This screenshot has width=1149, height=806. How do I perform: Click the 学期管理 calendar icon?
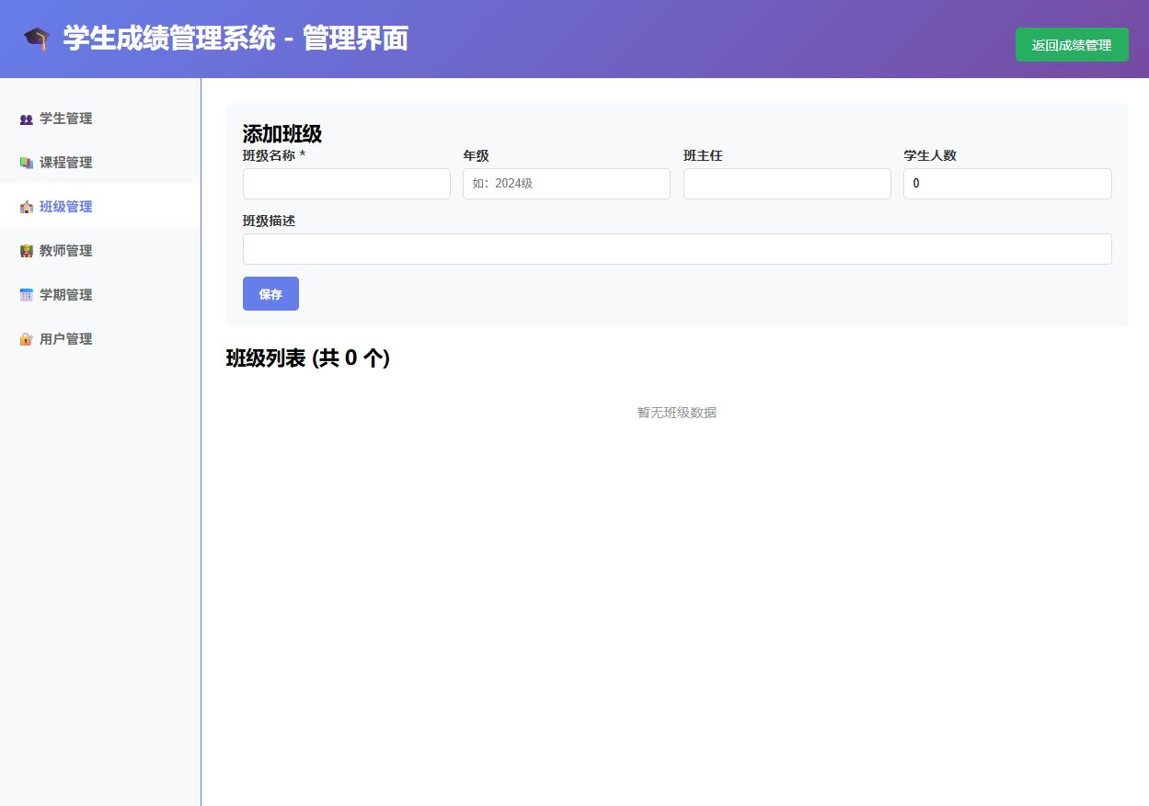click(26, 295)
